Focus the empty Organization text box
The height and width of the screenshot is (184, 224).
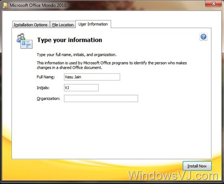101,99
